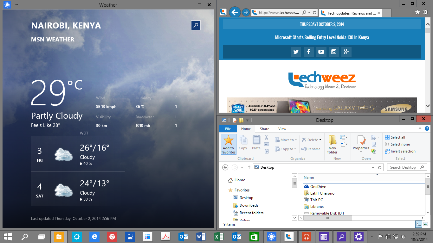The height and width of the screenshot is (243, 433).
Task: Open techweez Google+ icon
Action: 346,52
